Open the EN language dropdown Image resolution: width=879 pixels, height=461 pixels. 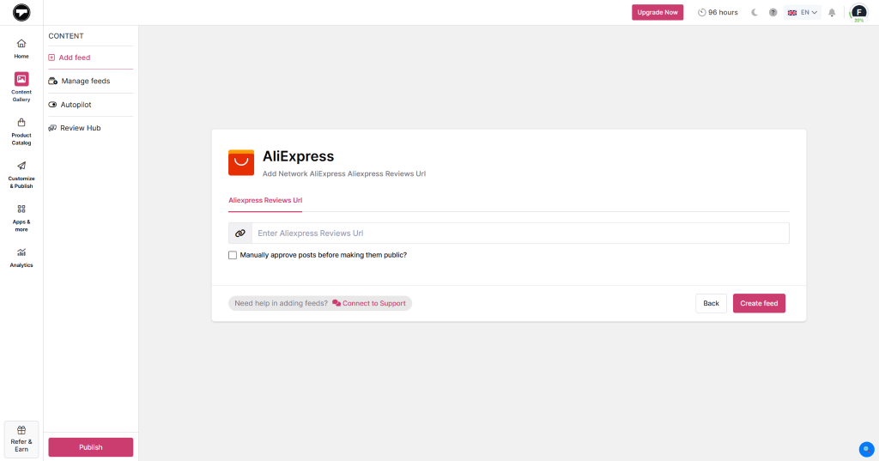[803, 12]
